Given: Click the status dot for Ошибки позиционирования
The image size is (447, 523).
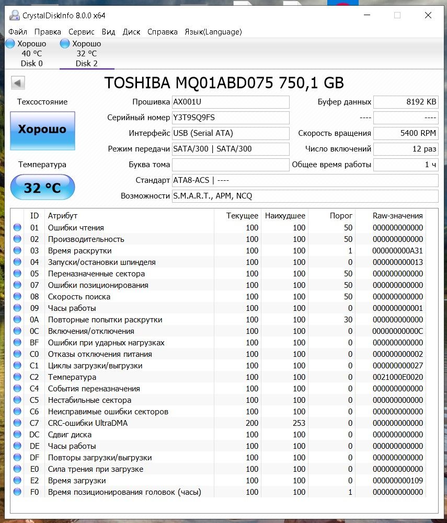Looking at the screenshot, I should click(x=17, y=285).
